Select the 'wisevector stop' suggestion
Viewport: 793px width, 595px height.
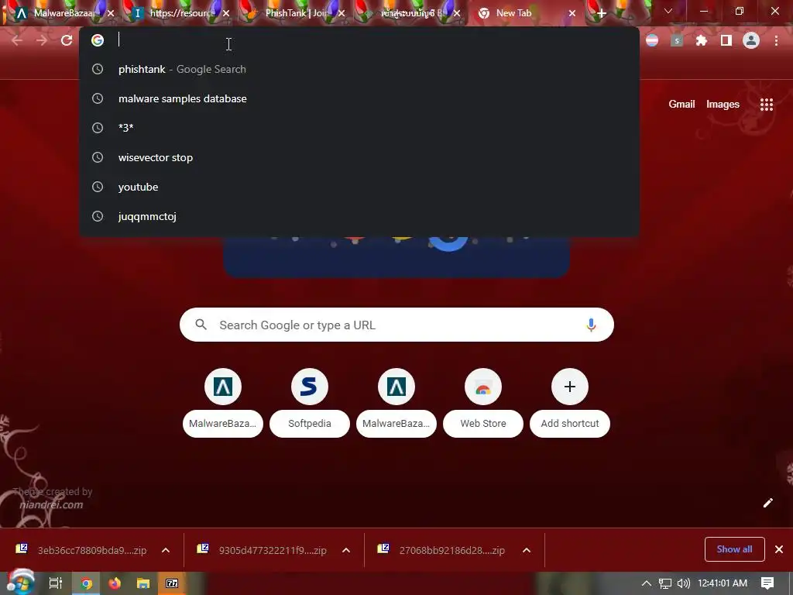359,157
